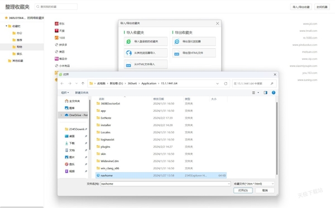Click the refresh icon in address bar
The width and height of the screenshot is (335, 208).
pyautogui.click(x=226, y=83)
